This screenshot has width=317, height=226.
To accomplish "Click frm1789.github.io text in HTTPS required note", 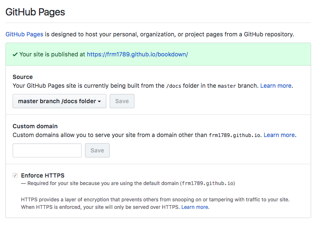I will coord(207,183).
